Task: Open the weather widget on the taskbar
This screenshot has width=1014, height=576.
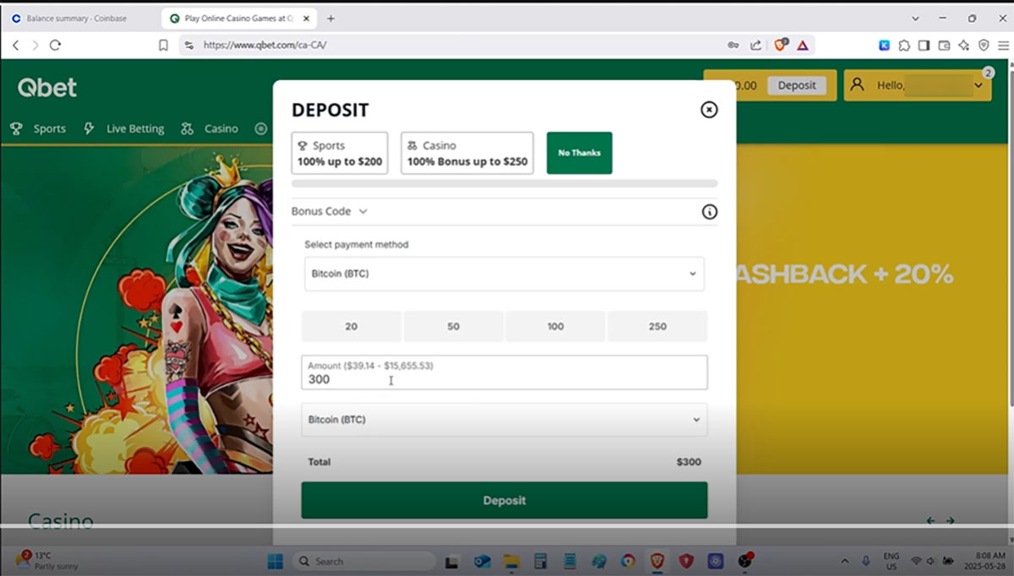Action: coord(46,560)
